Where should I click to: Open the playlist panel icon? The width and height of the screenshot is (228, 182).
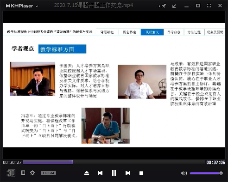coord(23,173)
